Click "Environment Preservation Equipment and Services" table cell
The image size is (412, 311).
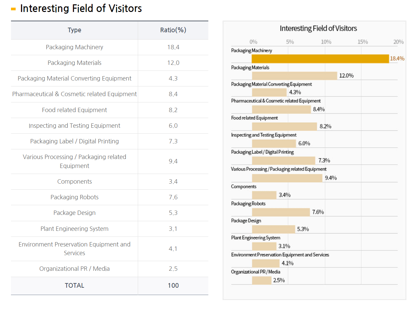(74, 248)
